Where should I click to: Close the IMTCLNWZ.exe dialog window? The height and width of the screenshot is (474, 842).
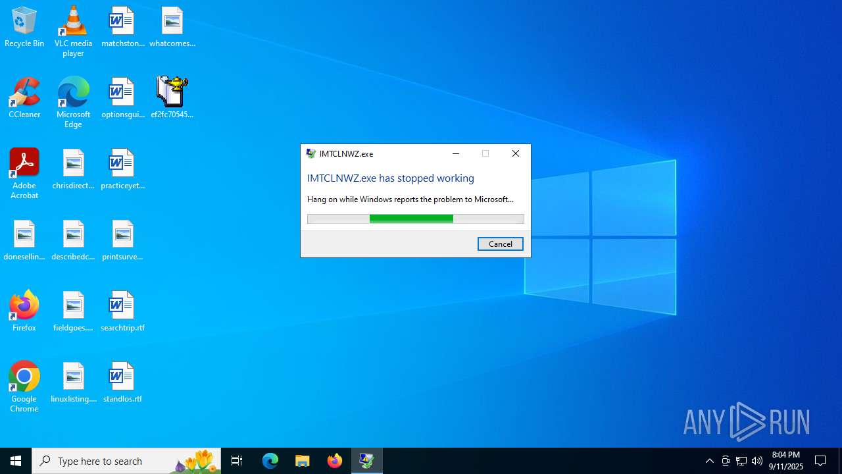[x=516, y=153]
